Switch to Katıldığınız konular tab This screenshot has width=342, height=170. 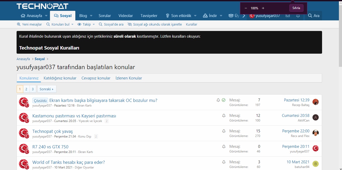tap(60, 78)
